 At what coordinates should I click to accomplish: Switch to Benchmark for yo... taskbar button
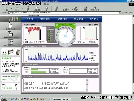pos(60,99)
